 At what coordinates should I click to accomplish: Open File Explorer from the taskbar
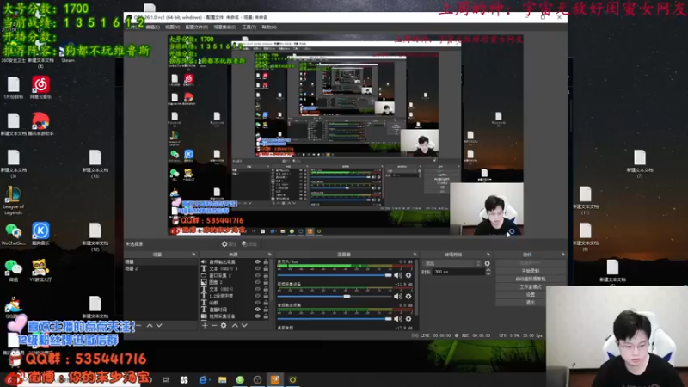click(223, 379)
